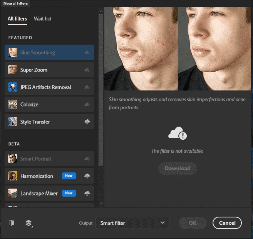Select the Super Zoom filter thumbnail

coord(13,70)
